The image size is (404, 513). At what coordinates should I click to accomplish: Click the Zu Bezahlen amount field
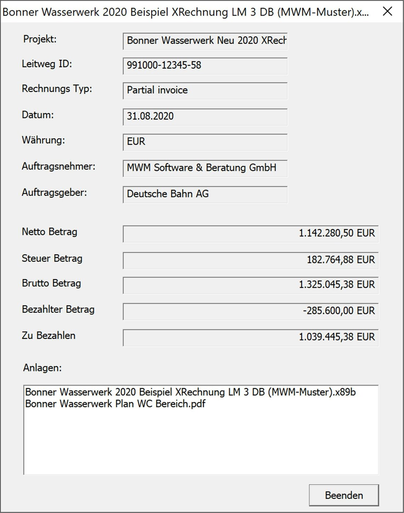pos(251,337)
